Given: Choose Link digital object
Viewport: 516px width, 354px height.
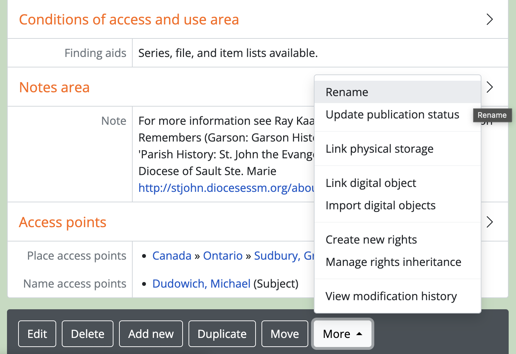Looking at the screenshot, I should (x=371, y=183).
